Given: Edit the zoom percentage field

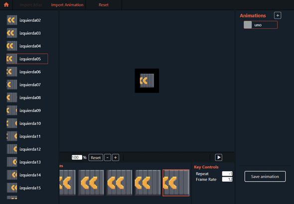Looking at the screenshot, I should 77,158.
